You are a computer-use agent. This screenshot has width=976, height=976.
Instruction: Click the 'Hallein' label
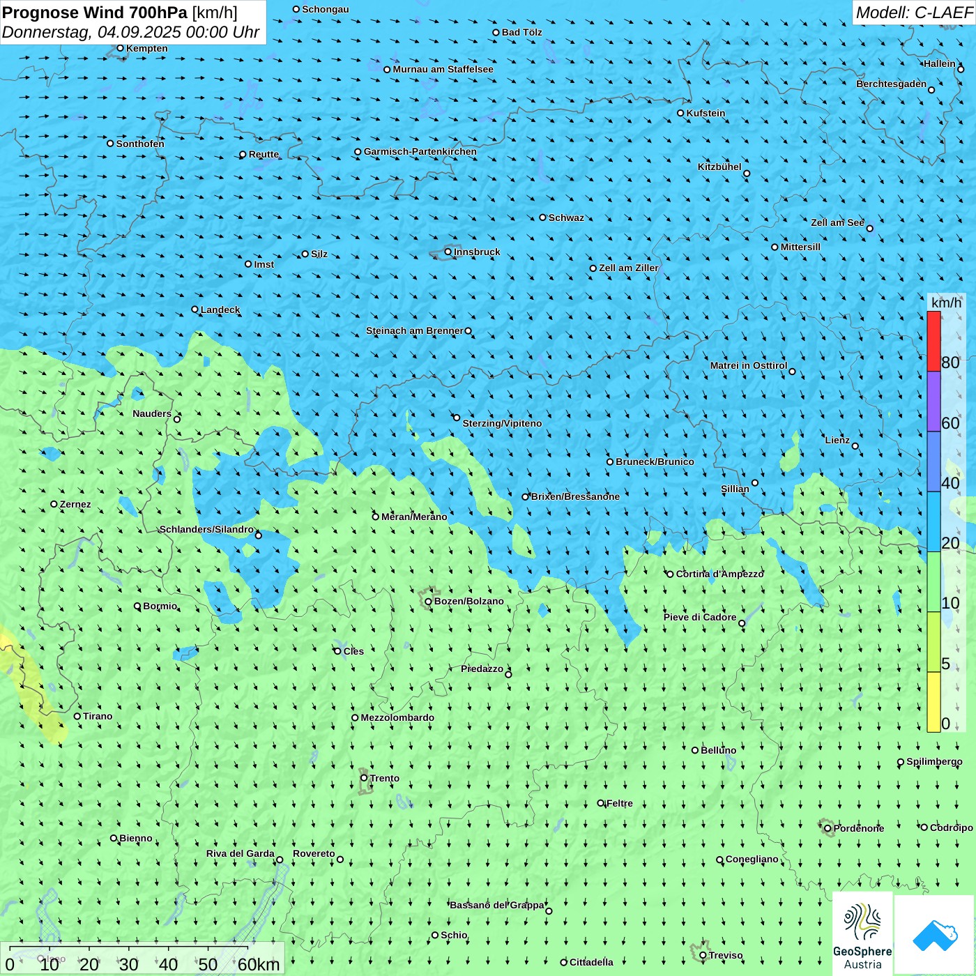point(940,63)
